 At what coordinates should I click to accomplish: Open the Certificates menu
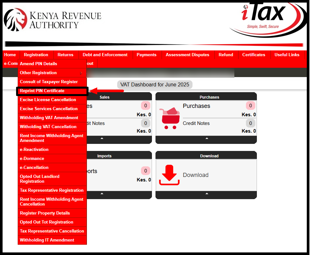click(254, 55)
